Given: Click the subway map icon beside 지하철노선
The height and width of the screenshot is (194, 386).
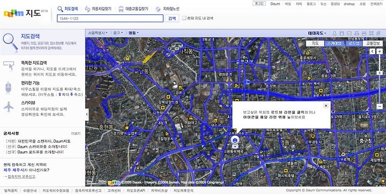Looking at the screenshot, I should 158,9.
